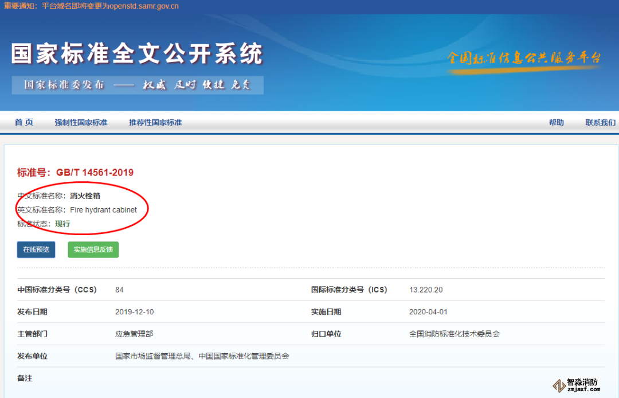
Task: Open the 强制性国家标准 menu item
Action: click(x=81, y=122)
